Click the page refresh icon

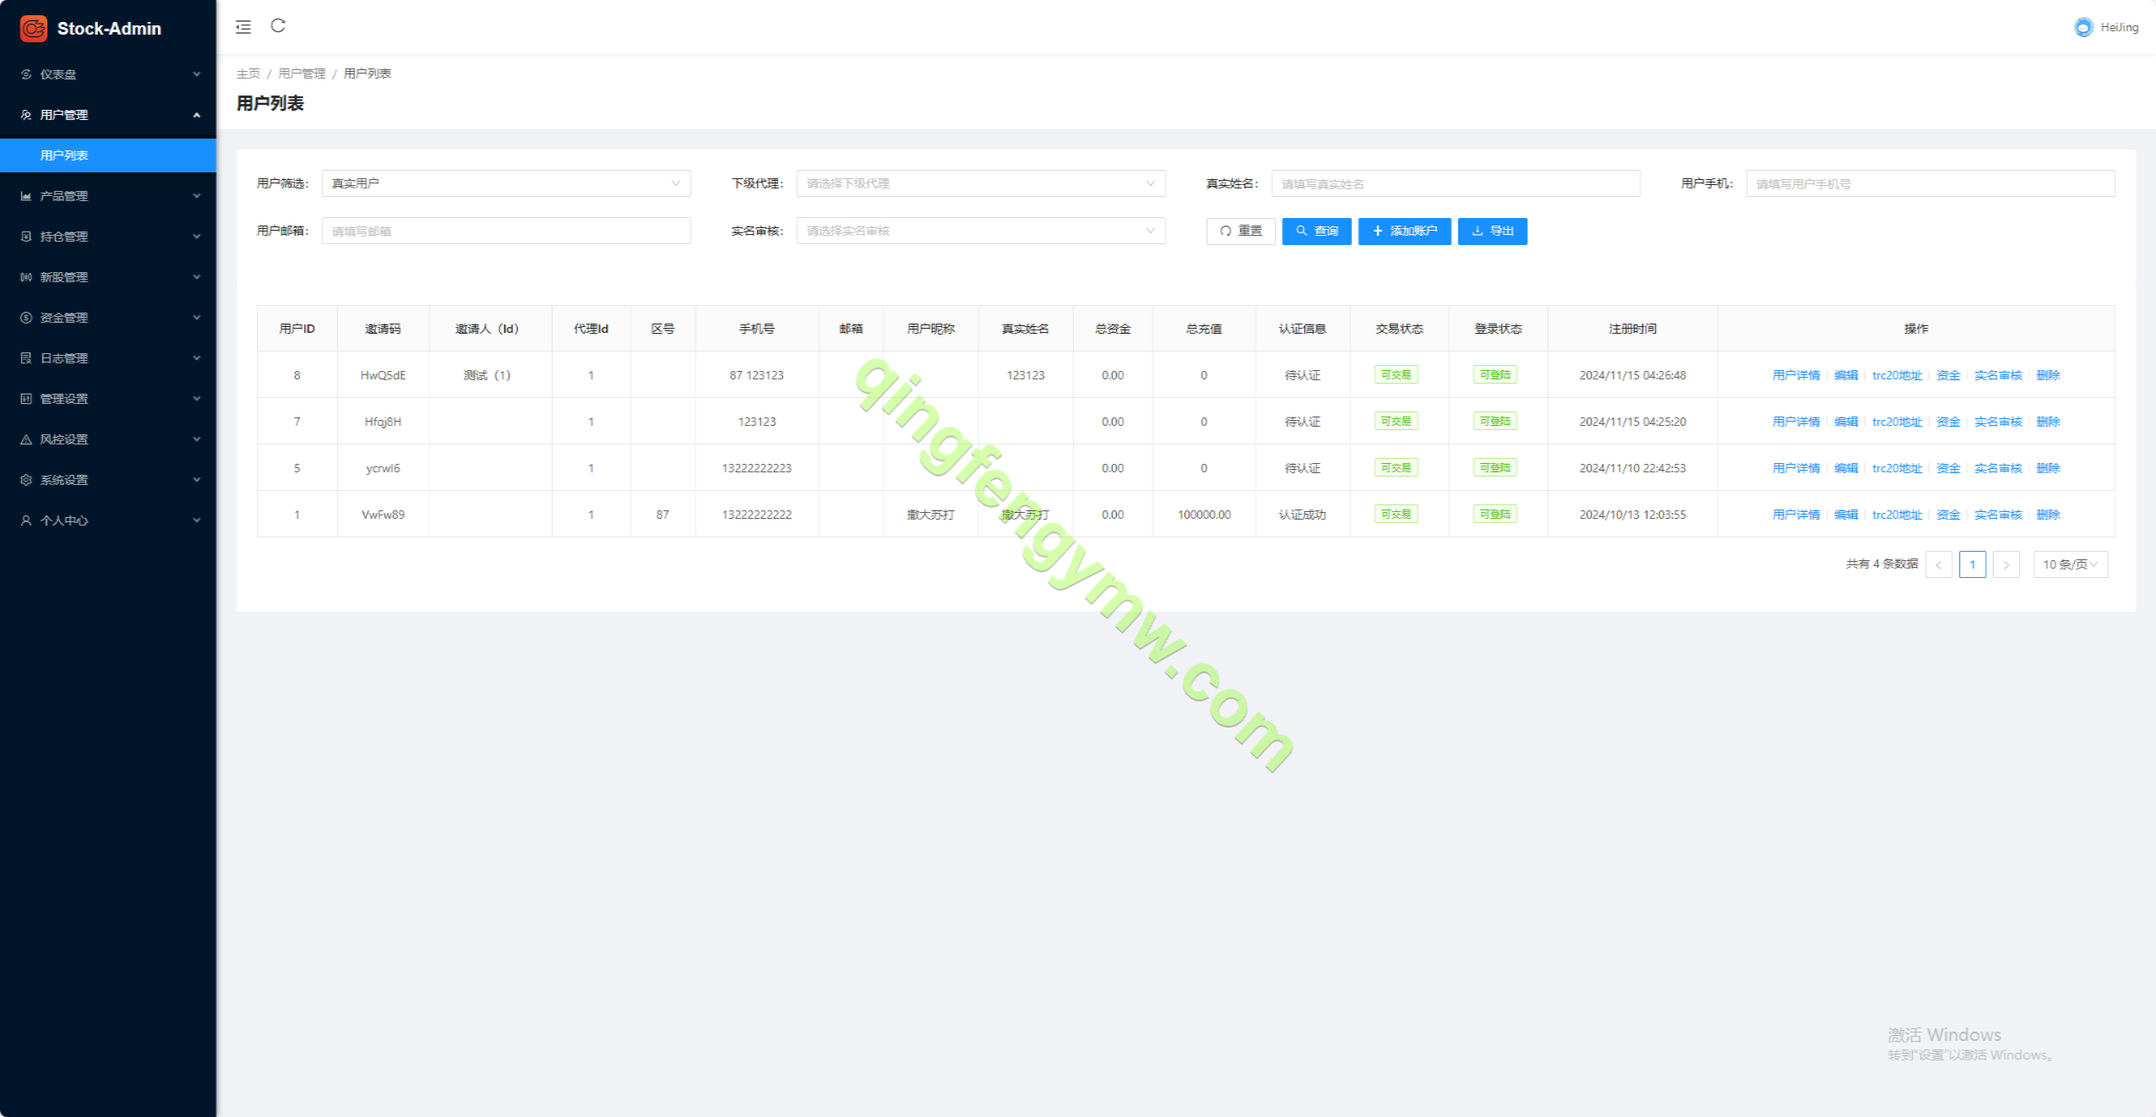278,26
